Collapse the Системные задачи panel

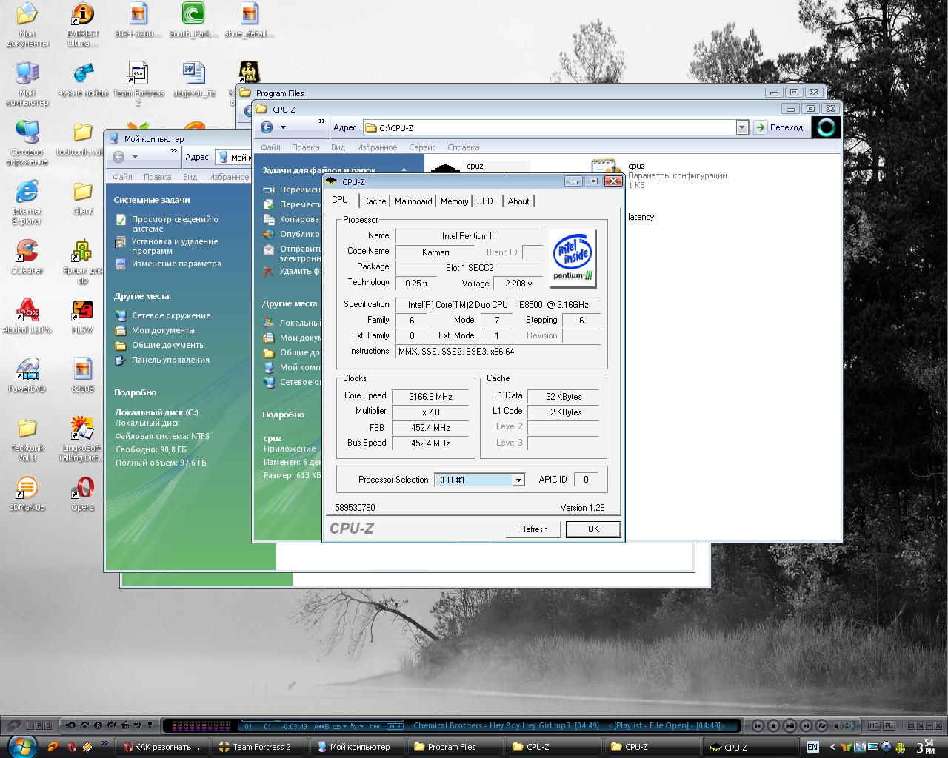152,200
